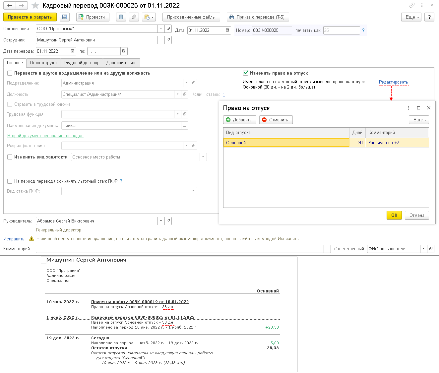Expand the Должность dropdown
Image resolution: width=439 pixels, height=373 pixels.
pos(177,94)
